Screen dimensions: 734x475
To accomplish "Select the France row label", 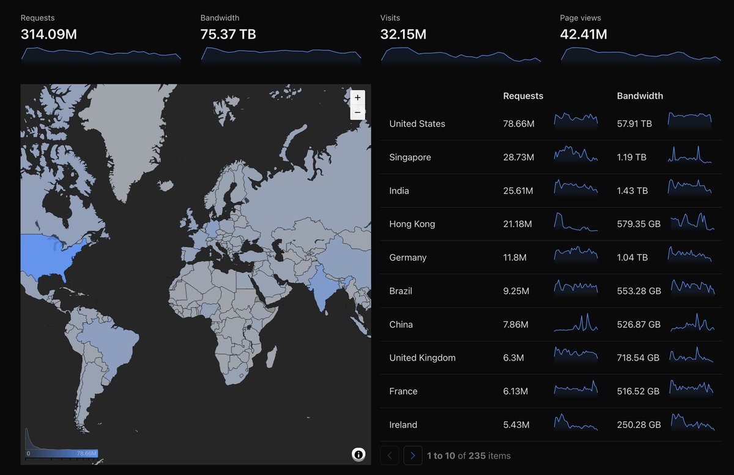I will point(403,391).
